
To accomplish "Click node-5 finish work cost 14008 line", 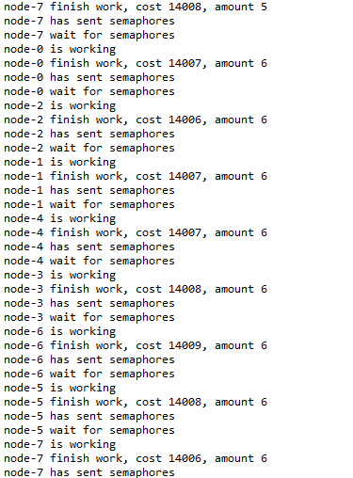I will coord(136,402).
